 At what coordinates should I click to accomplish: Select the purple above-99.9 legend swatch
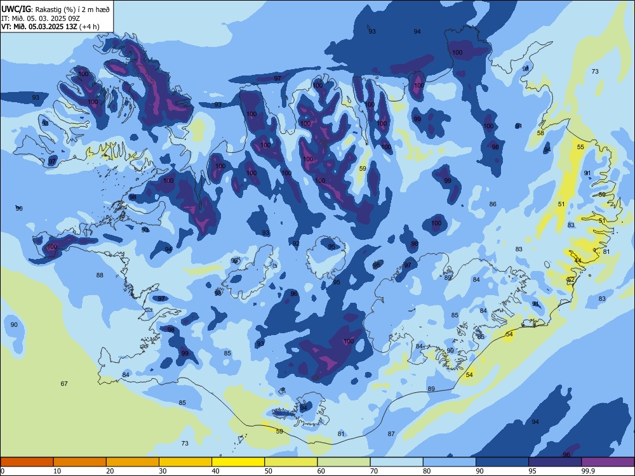tap(608, 462)
